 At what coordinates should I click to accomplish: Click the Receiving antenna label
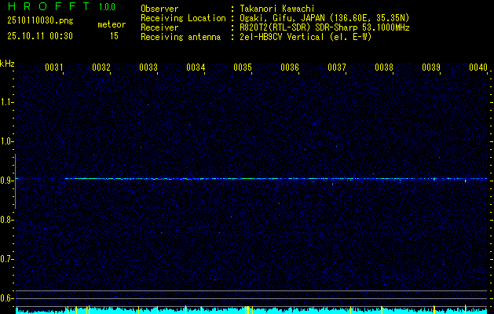181,37
